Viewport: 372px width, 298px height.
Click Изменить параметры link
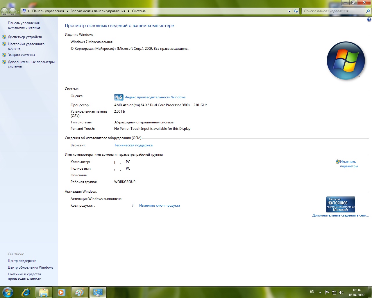click(x=349, y=164)
